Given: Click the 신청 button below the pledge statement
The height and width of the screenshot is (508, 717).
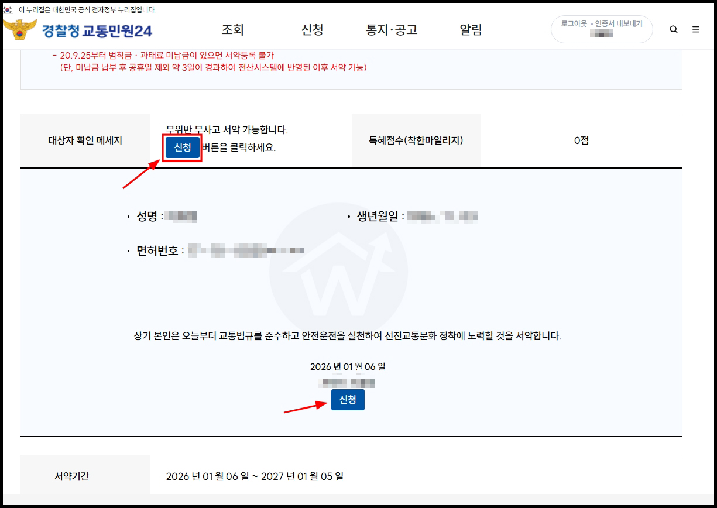Looking at the screenshot, I should point(348,400).
